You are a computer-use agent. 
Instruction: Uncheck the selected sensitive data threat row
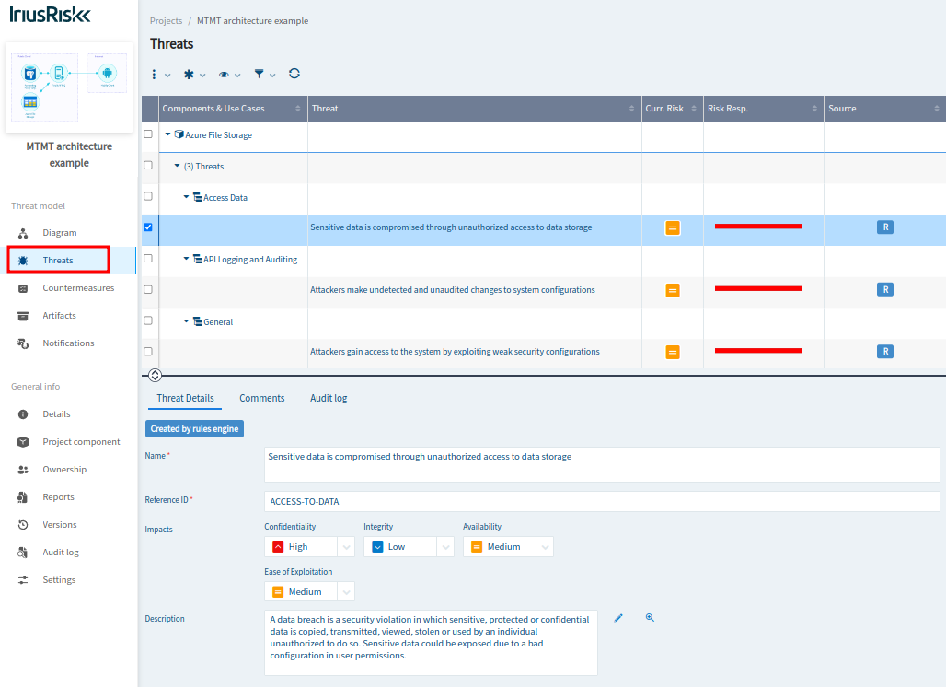(148, 227)
